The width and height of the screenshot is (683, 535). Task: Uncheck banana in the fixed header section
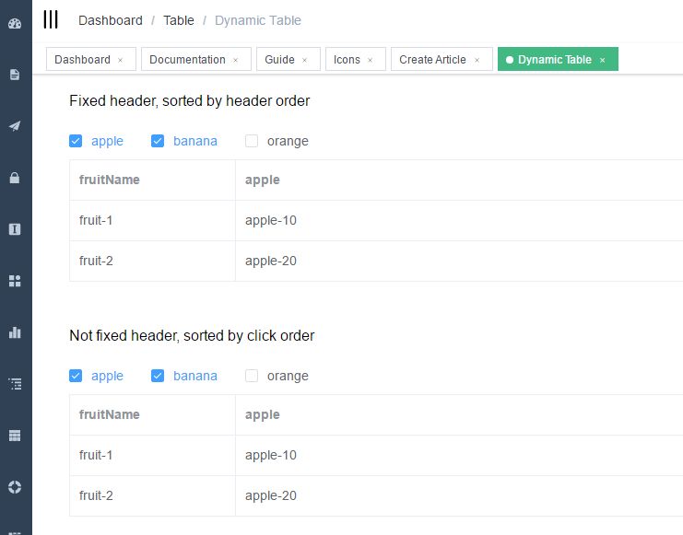[x=158, y=141]
